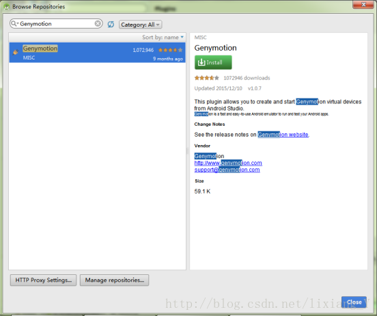Click the '9 months ago' text in the results list

click(168, 59)
